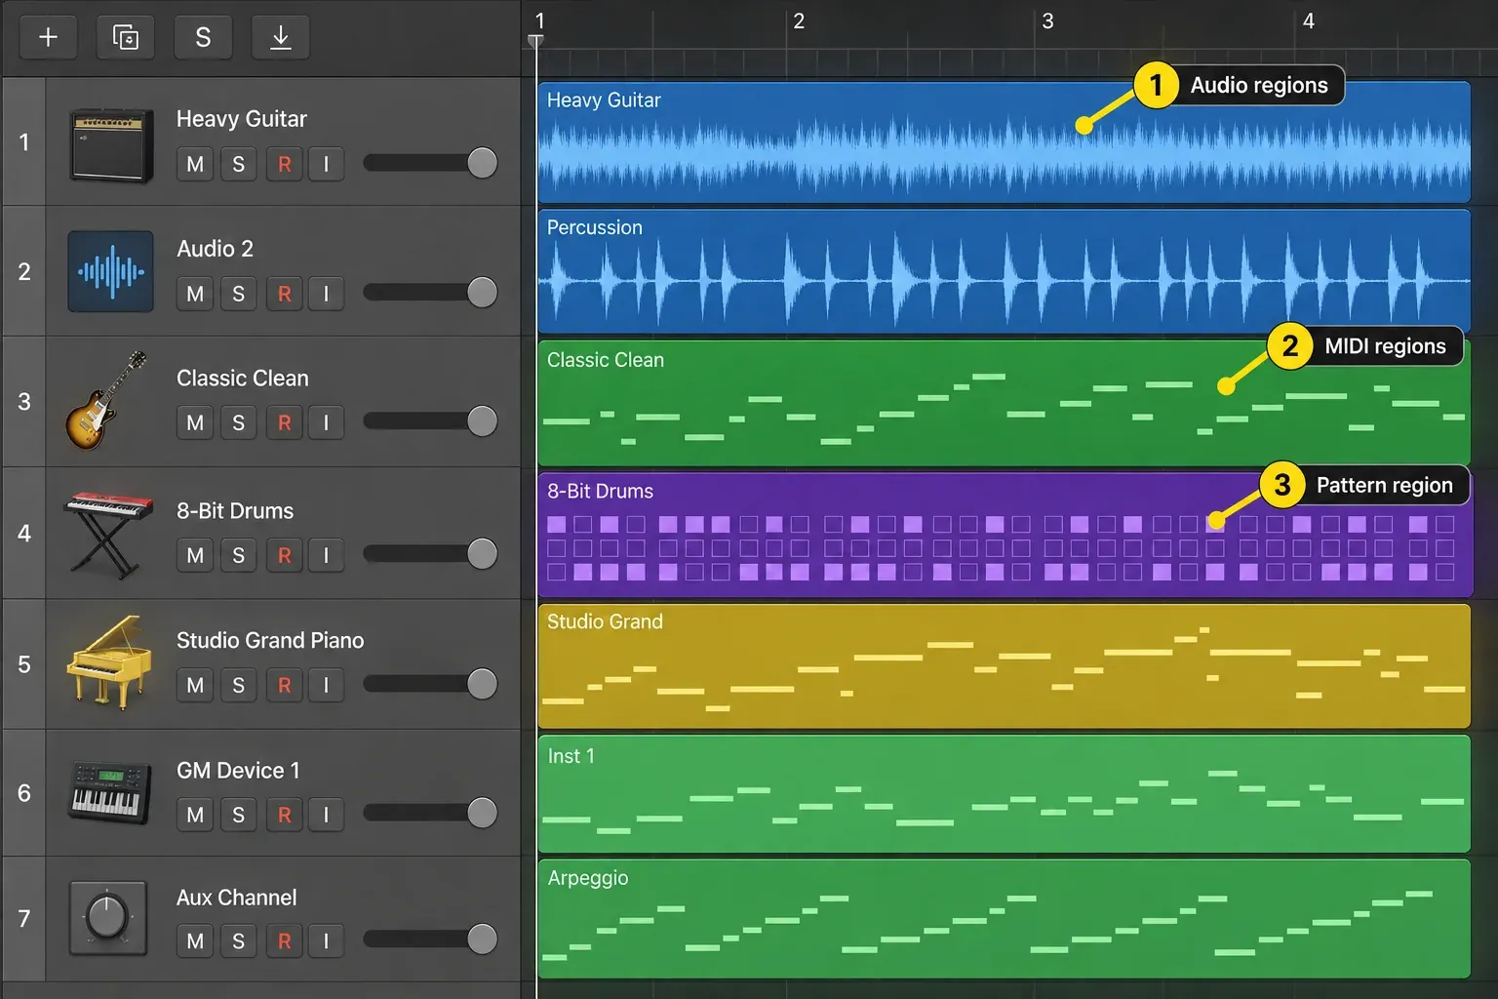The height and width of the screenshot is (999, 1498).
Task: Select the 8-Bit Drums keyboard stand icon
Action: pos(108,535)
